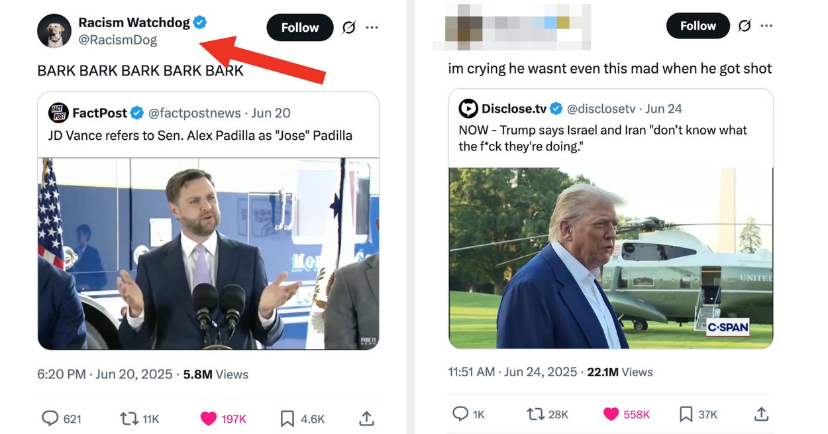Screen dimensions: 828x434
Task: Open more options menu on right tweet
Action: pos(766,26)
